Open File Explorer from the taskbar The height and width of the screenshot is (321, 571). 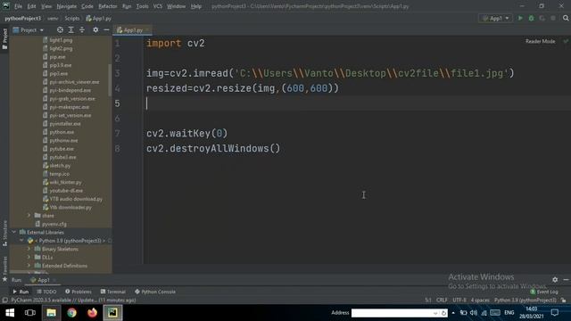(52, 313)
